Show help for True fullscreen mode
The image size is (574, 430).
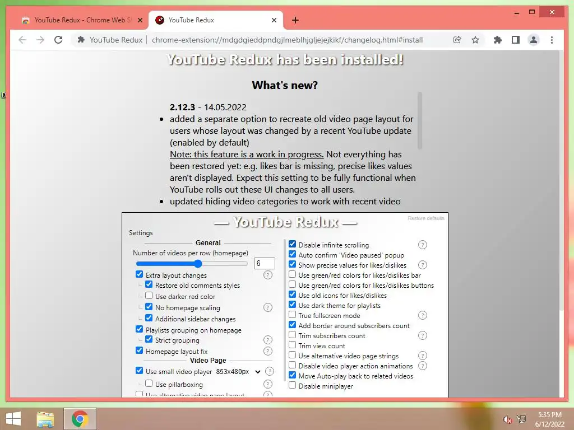pos(423,315)
